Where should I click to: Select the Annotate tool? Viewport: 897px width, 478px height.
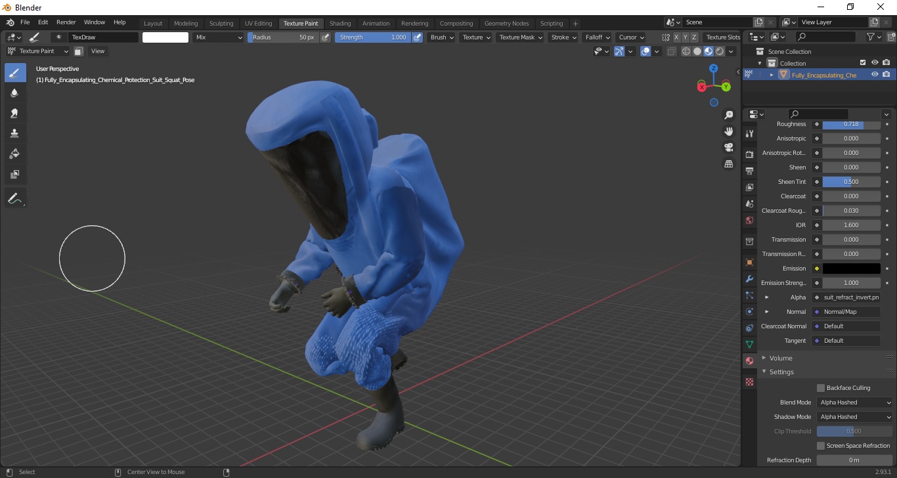pos(15,198)
